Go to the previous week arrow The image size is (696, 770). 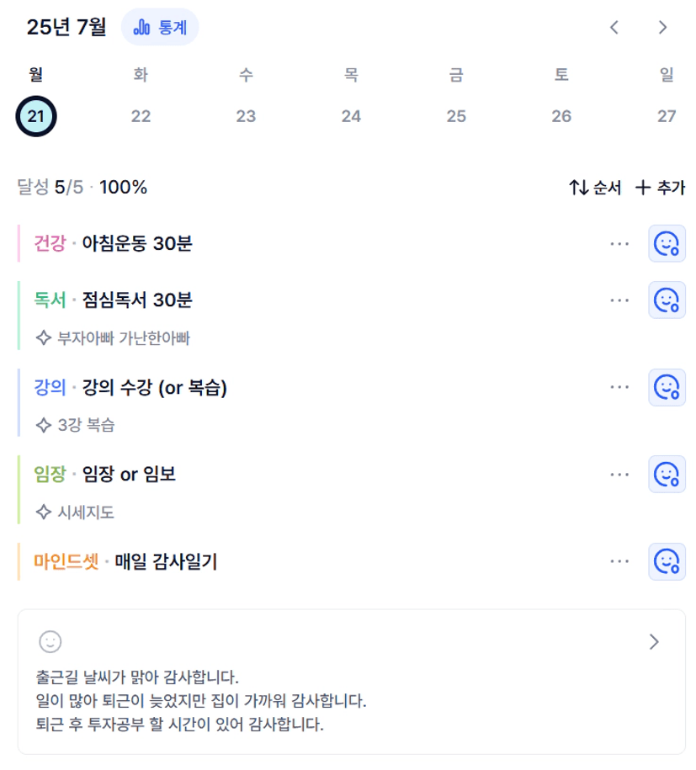tap(614, 27)
